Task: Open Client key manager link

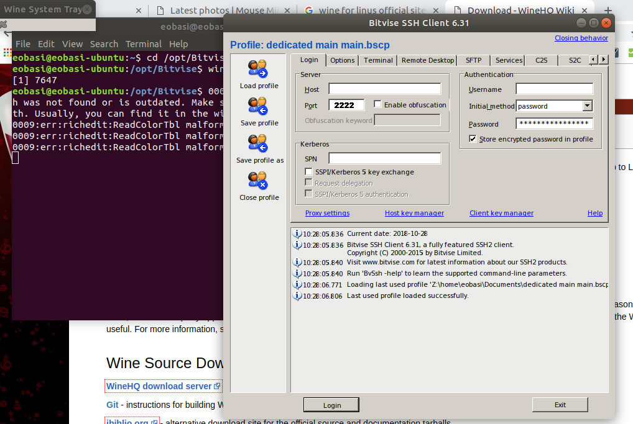Action: tap(501, 213)
